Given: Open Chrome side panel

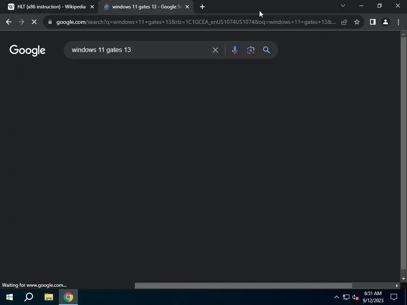Looking at the screenshot, I should (x=373, y=22).
